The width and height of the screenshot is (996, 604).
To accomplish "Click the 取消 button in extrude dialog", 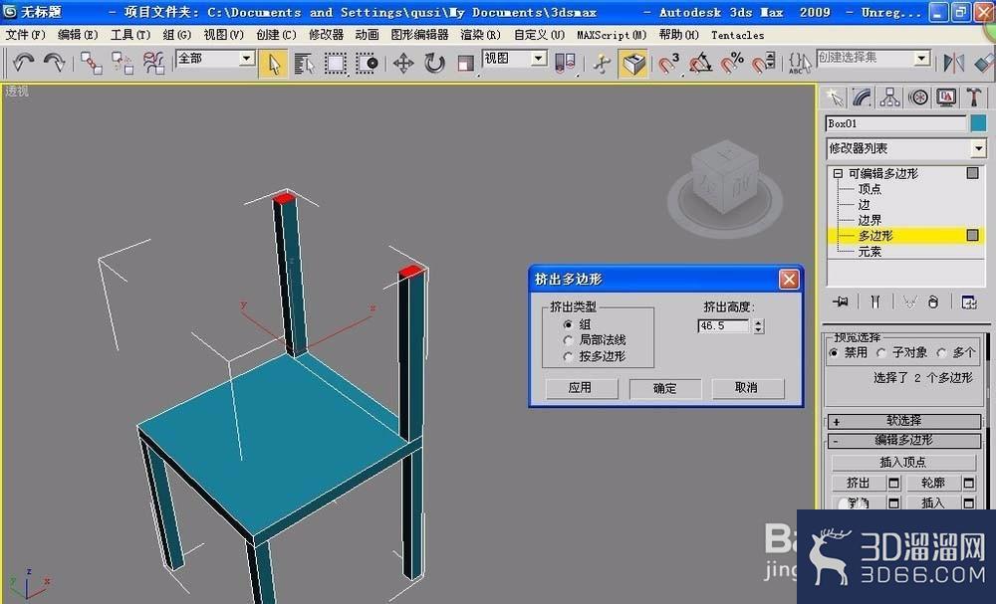I will coord(748,388).
